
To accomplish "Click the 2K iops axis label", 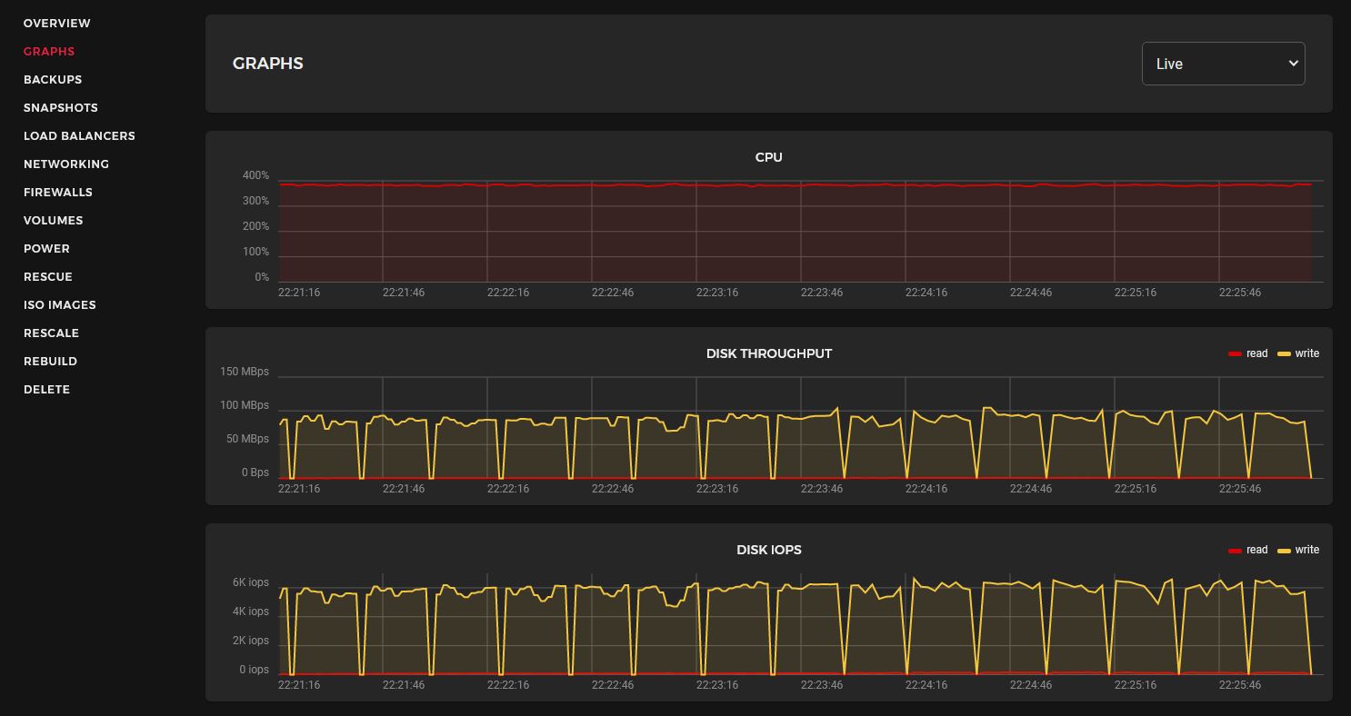I will 251,641.
